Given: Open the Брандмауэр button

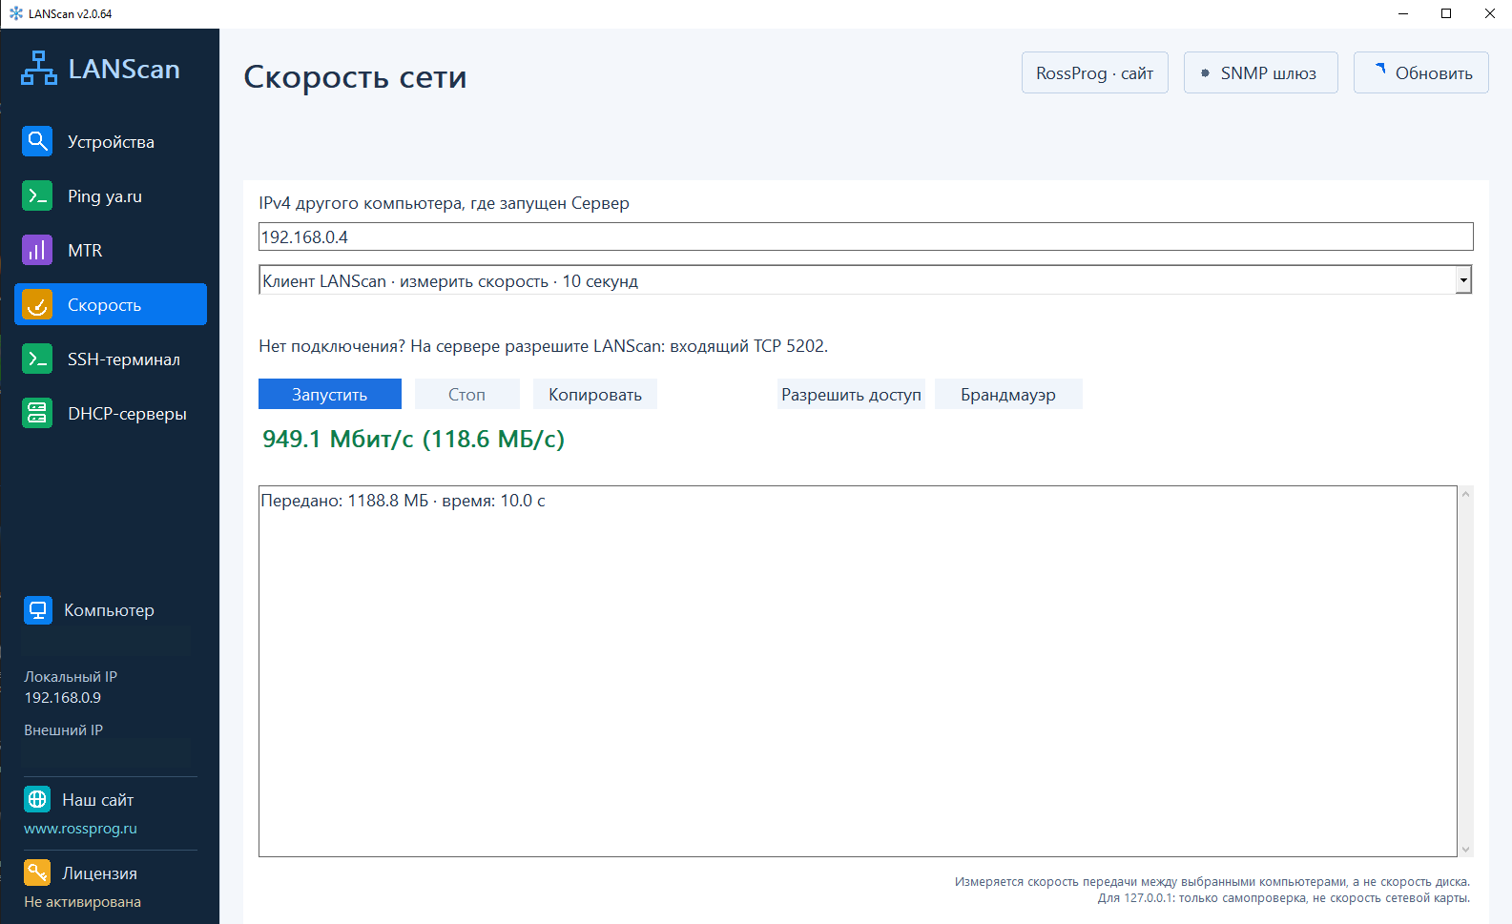Looking at the screenshot, I should (x=1008, y=394).
